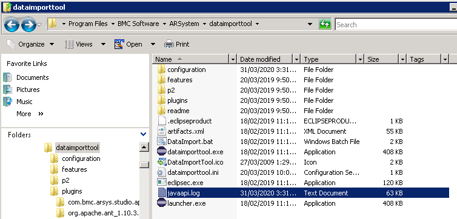Select p2 in the folder tree
The height and width of the screenshot is (219, 457).
65,180
